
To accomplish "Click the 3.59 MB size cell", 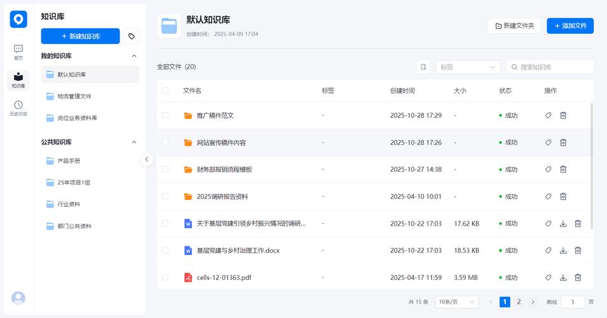I will click(x=466, y=277).
